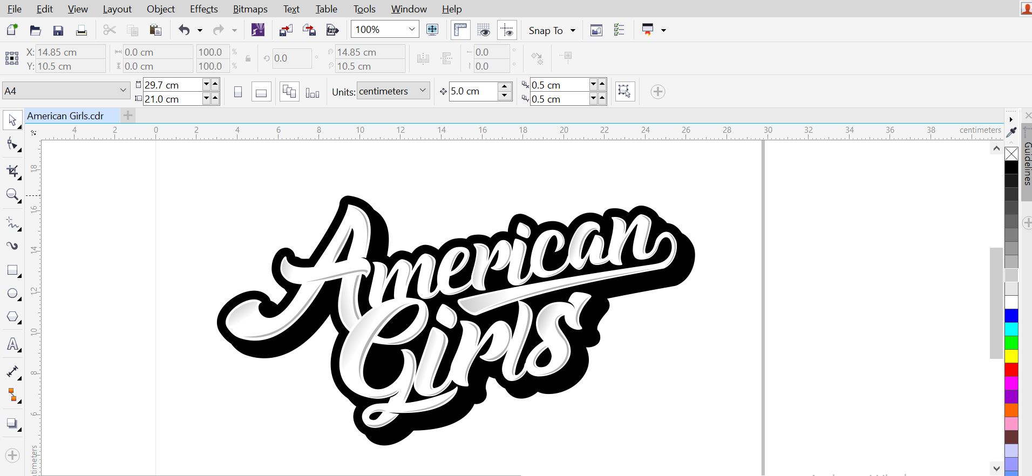Click the Import icon
This screenshot has width=1032, height=476.
pos(286,30)
